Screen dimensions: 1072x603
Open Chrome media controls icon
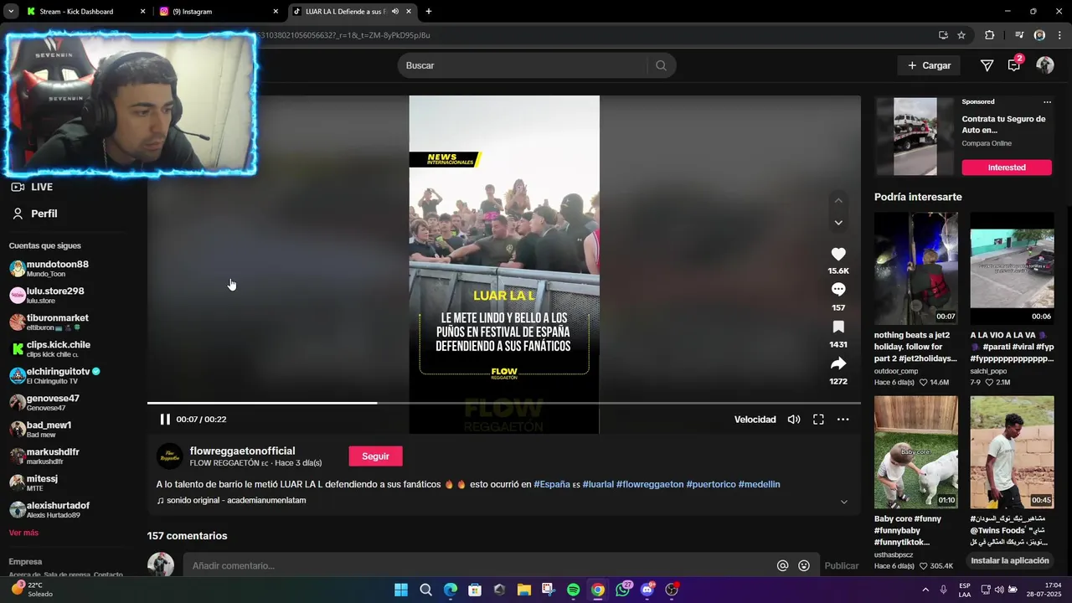pos(1019,35)
